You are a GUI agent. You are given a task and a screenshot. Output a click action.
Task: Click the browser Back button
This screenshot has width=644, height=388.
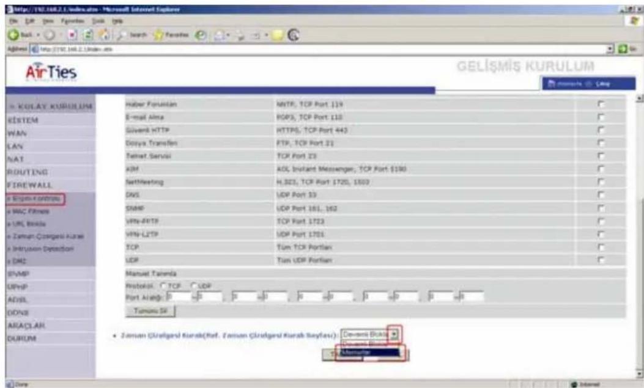(x=20, y=35)
